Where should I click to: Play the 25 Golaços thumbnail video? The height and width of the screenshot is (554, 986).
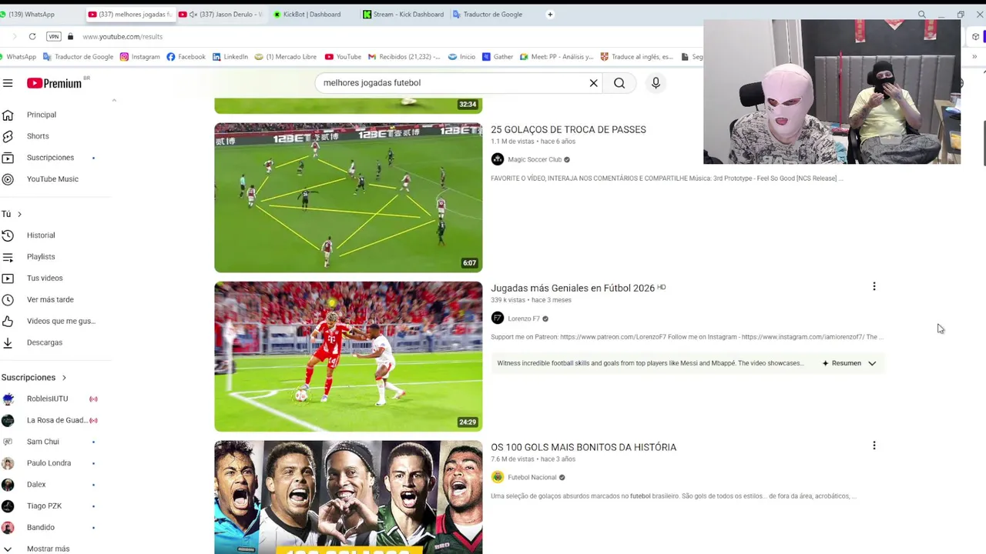pos(348,198)
